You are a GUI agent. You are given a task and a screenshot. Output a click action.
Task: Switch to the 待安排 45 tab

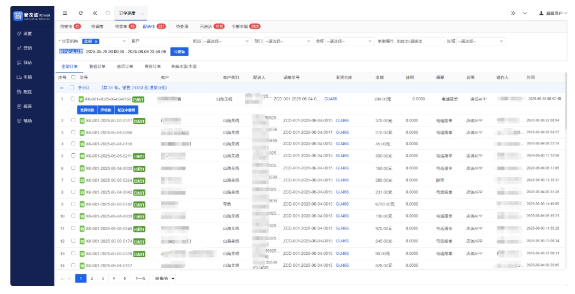(x=70, y=26)
